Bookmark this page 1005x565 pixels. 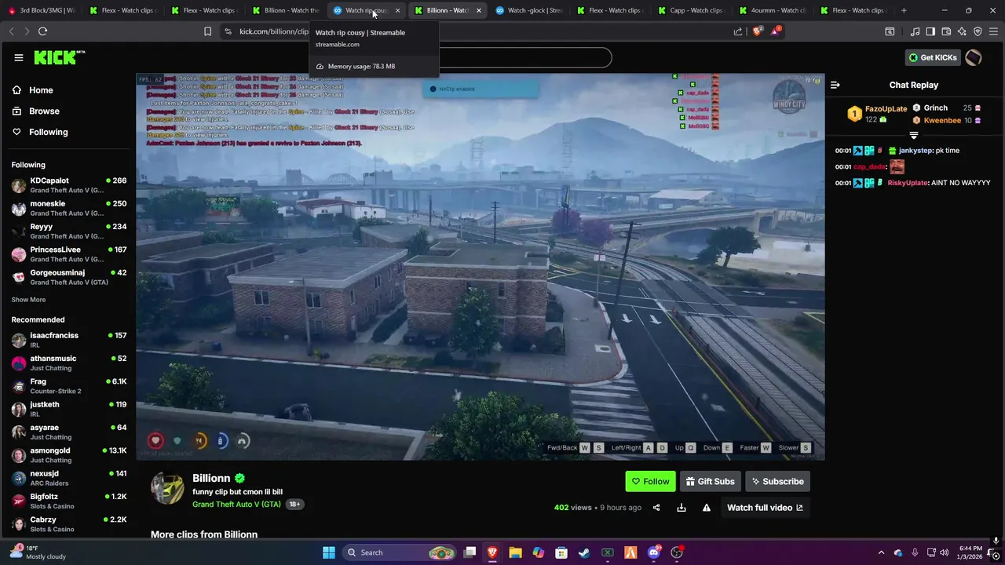click(x=207, y=31)
